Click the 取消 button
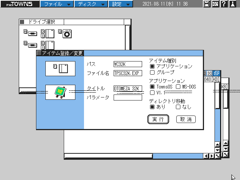Viewport: 240px width, 180px height. pyautogui.click(x=186, y=119)
